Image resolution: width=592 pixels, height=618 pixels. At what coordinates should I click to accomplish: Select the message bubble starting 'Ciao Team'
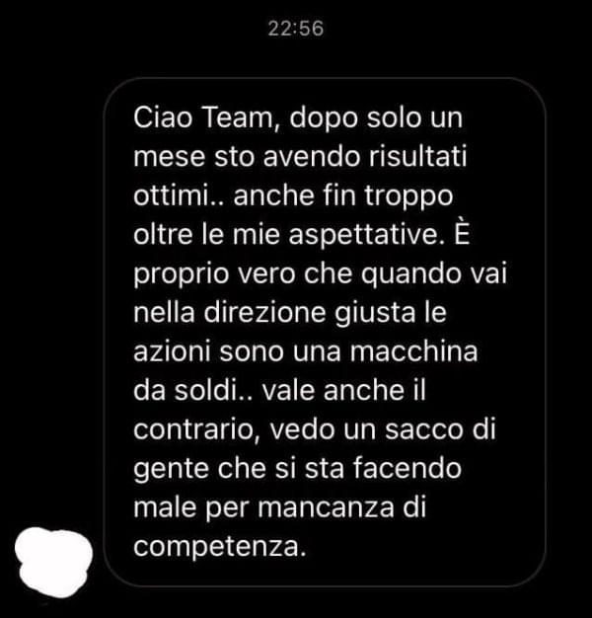coord(325,332)
